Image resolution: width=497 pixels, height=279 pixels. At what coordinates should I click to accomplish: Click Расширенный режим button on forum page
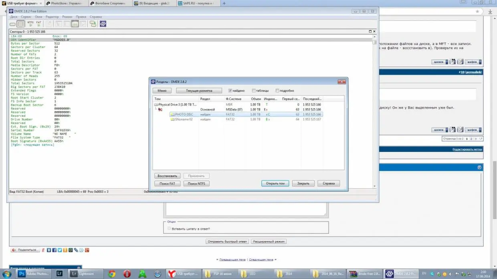point(269,241)
